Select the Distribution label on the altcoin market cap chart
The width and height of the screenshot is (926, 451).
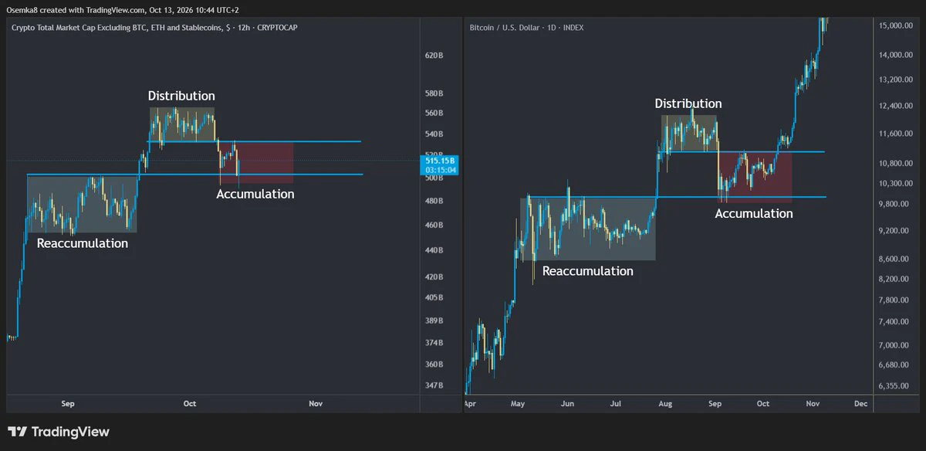[181, 96]
